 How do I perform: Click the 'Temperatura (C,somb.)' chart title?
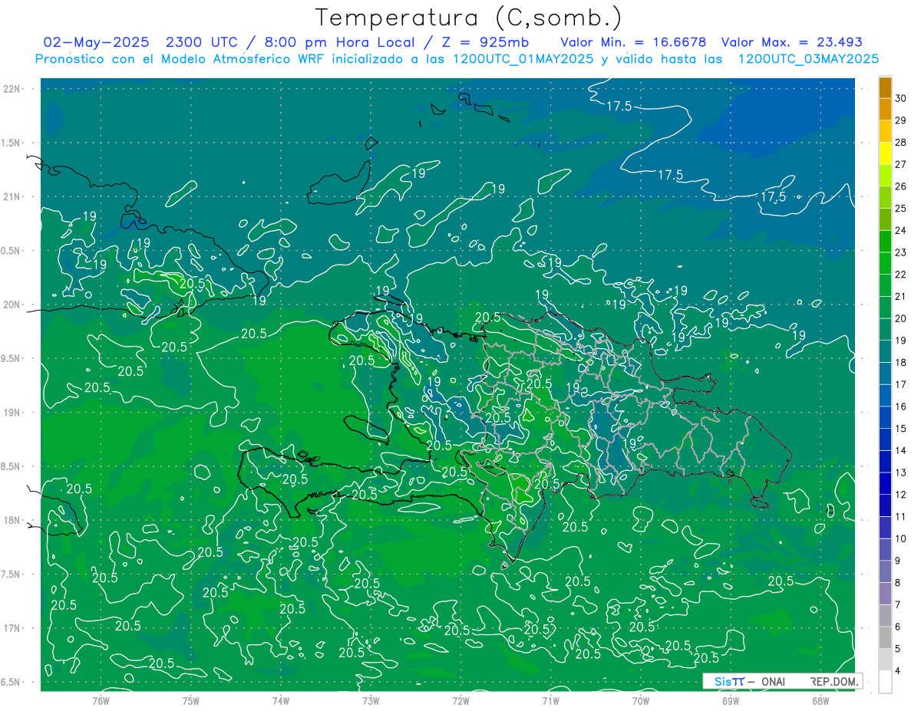point(469,18)
